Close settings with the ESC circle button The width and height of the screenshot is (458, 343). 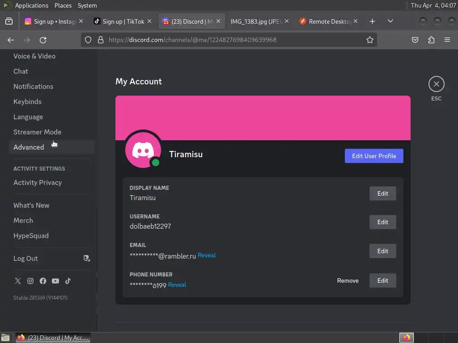click(437, 84)
